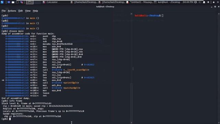Screen dimensions: 220x124
Task: Open the File menu
Action: (x=3, y=11)
